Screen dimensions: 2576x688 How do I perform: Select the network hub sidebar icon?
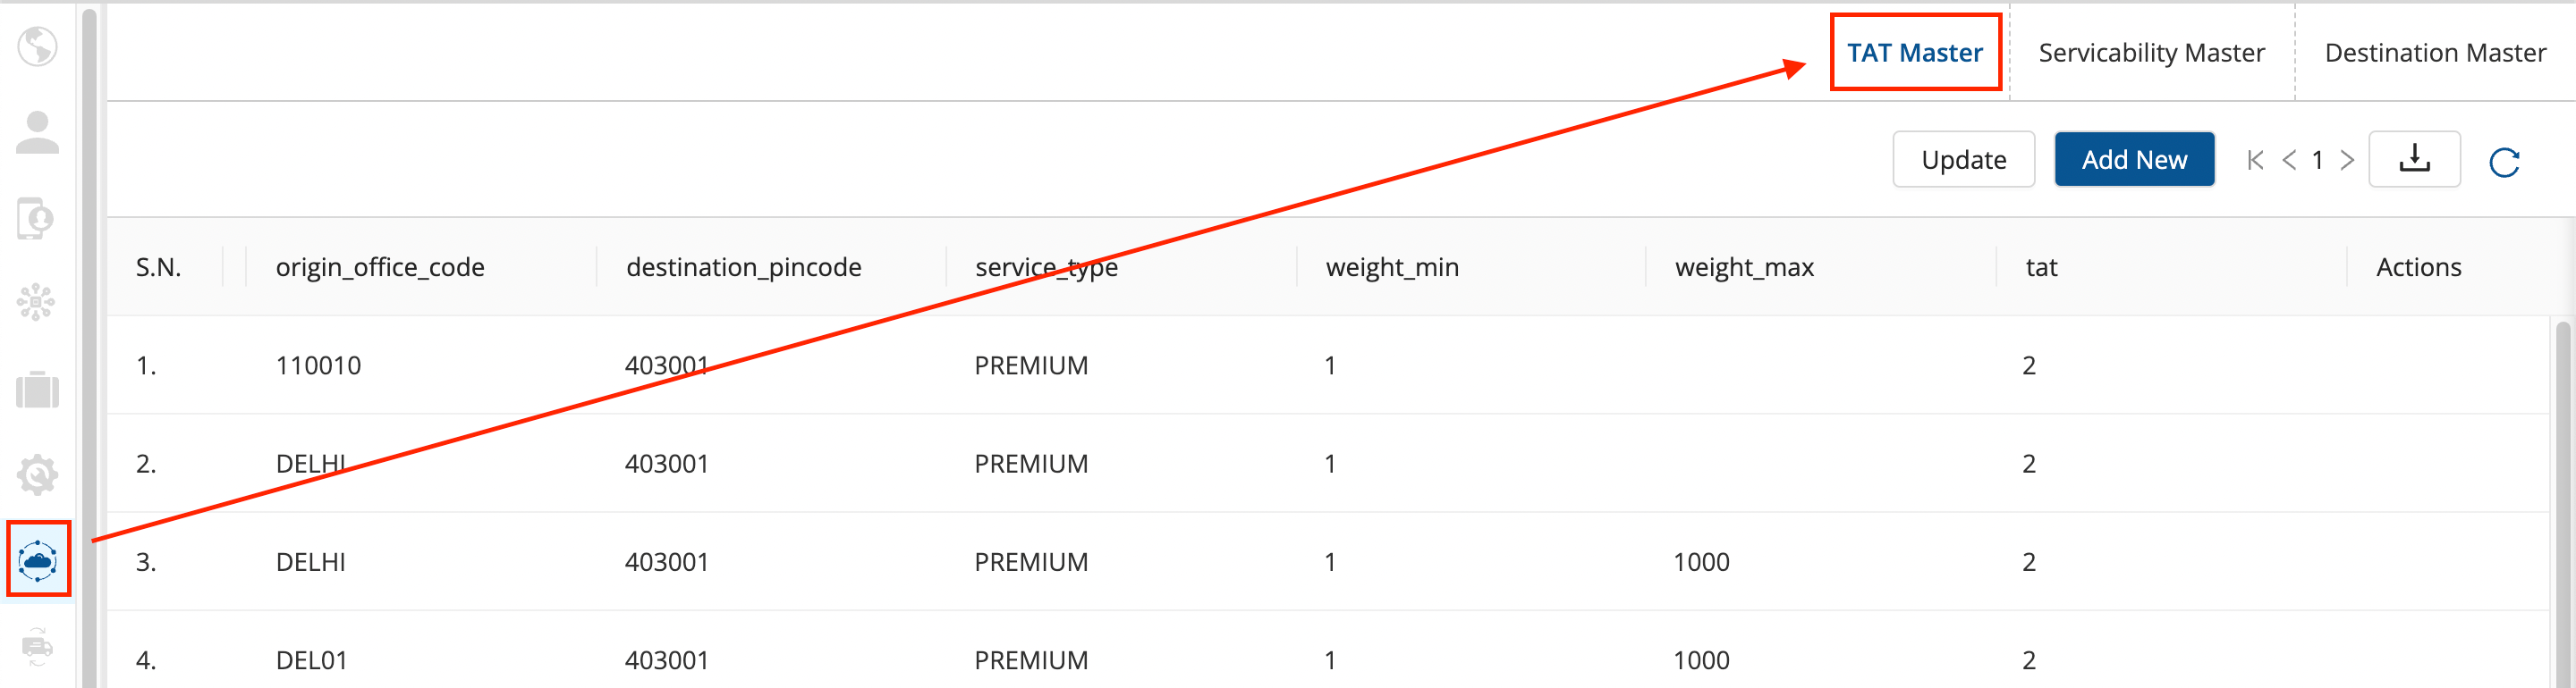pos(37,302)
